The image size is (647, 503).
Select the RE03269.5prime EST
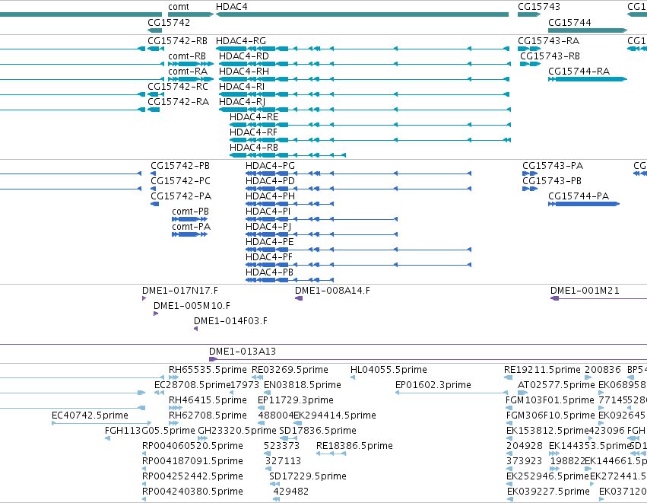pos(258,377)
